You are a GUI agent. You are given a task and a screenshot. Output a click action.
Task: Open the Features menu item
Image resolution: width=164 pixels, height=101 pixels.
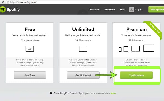[95, 10]
